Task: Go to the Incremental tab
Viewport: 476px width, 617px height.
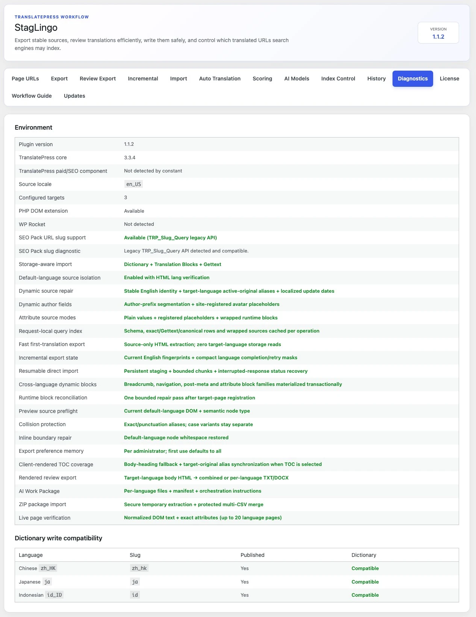Action: coord(143,79)
